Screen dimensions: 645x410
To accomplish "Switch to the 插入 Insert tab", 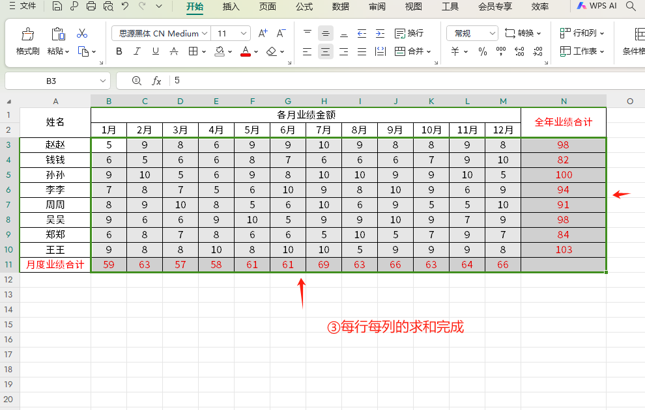I will tap(231, 7).
